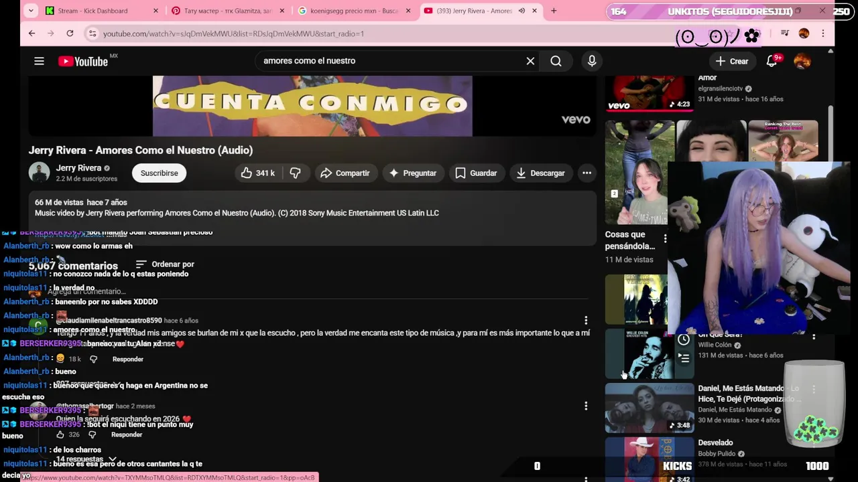Screen dimensions: 858x482
Task: Like the video with 341 k
Action: pos(257,173)
